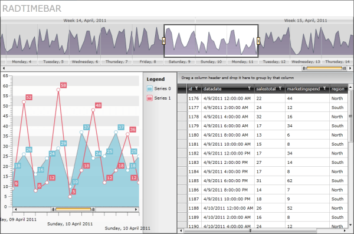The height and width of the screenshot is (234, 354).
Task: Click the id cell 1187
Action: click(194, 199)
